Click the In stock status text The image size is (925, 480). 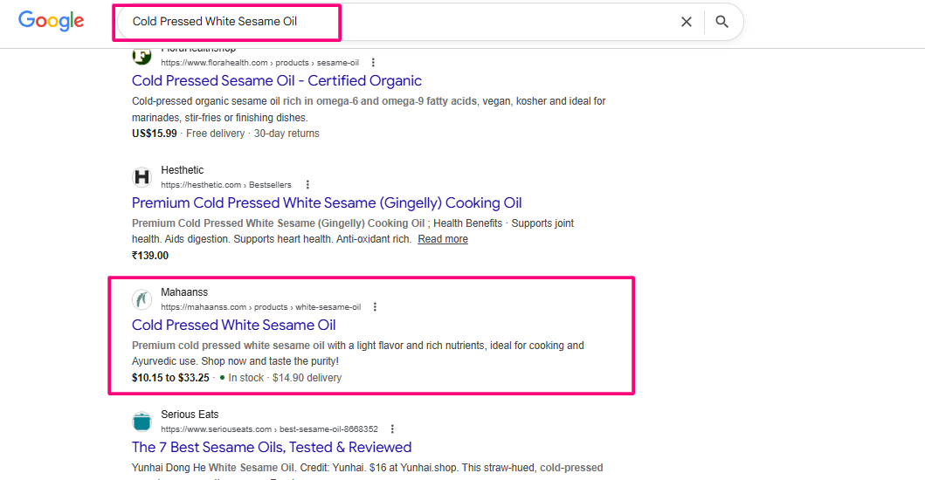(x=246, y=377)
